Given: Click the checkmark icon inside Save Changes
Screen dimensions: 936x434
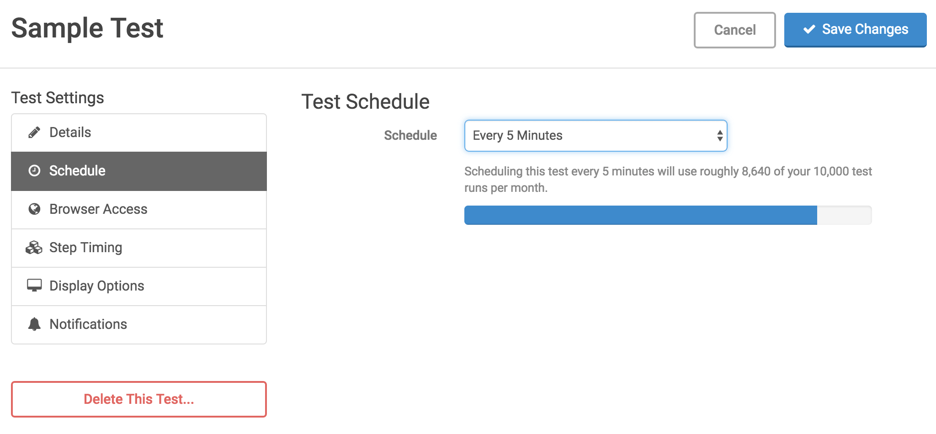Looking at the screenshot, I should pyautogui.click(x=809, y=29).
